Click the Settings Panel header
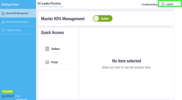This screenshot has width=182, height=100. (x=10, y=4)
